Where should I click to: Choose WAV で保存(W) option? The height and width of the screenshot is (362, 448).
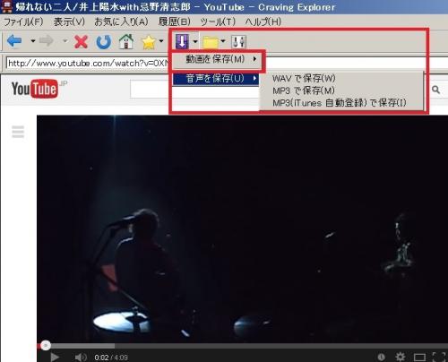(304, 78)
